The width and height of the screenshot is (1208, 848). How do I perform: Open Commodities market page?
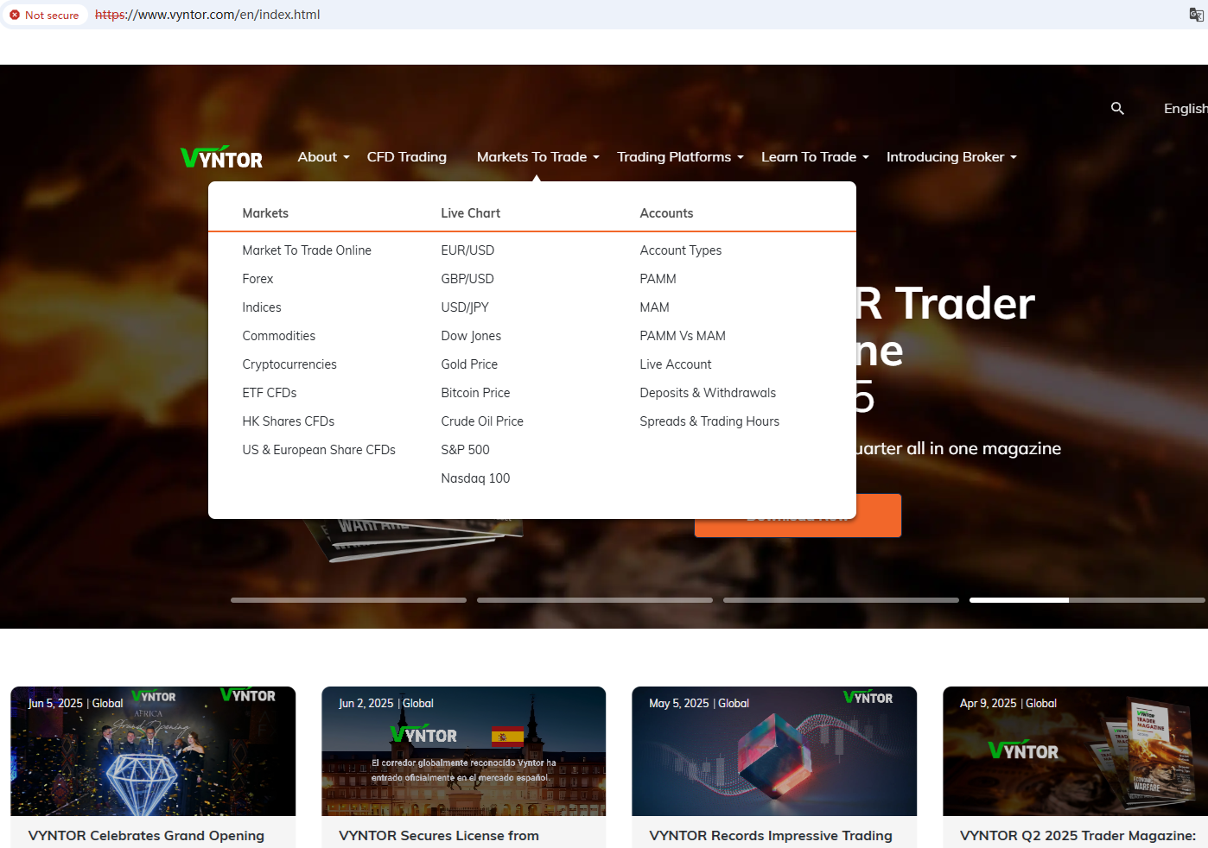pyautogui.click(x=279, y=336)
